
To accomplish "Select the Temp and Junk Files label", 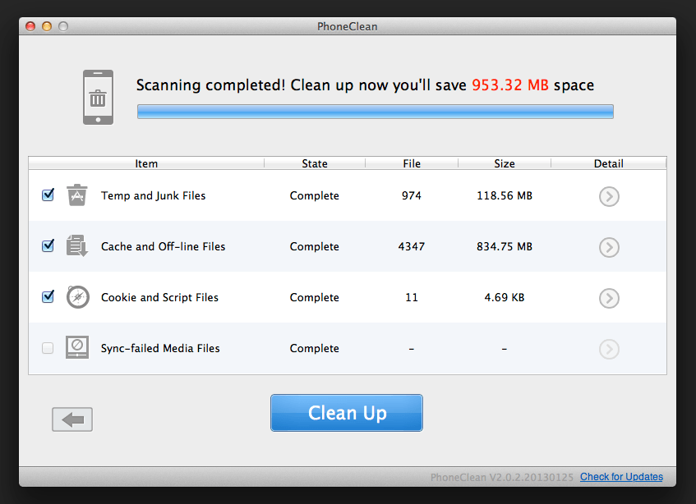I will [x=153, y=195].
